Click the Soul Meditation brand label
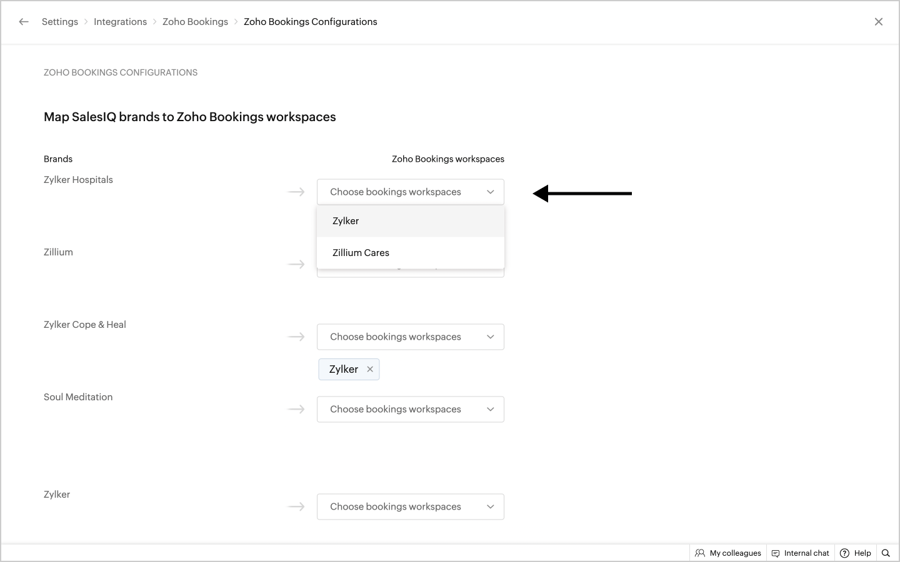Screen dimensions: 900x562 pyautogui.click(x=78, y=397)
